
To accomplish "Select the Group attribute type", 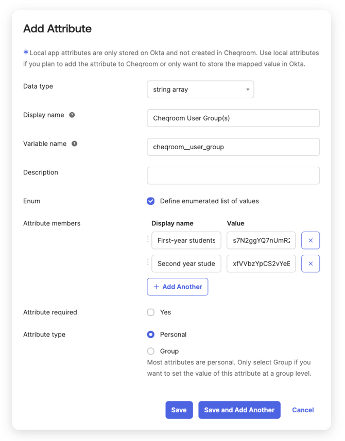I will (x=151, y=351).
